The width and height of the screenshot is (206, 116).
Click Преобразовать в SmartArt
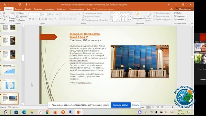pyautogui.click(x=96, y=20)
